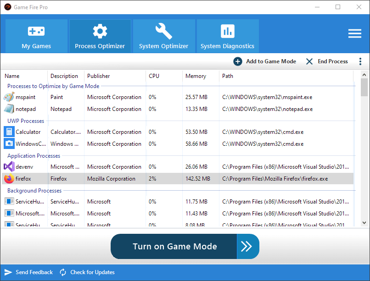This screenshot has width=370, height=281.
Task: Open the hamburger menu
Action: 355,33
